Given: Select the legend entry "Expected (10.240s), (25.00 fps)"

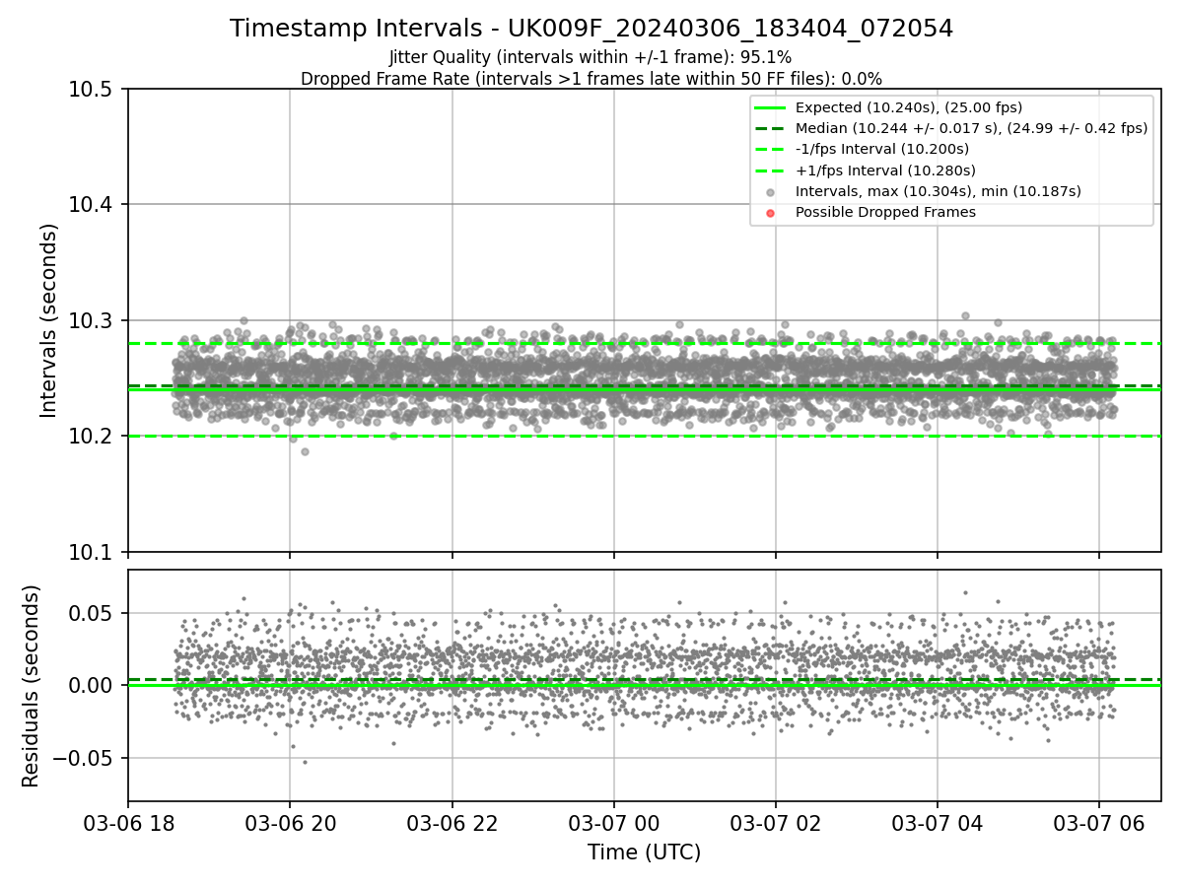Looking at the screenshot, I should click(908, 107).
